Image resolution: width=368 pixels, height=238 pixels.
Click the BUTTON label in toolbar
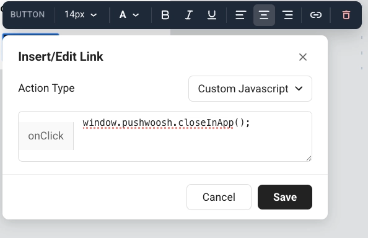(27, 14)
